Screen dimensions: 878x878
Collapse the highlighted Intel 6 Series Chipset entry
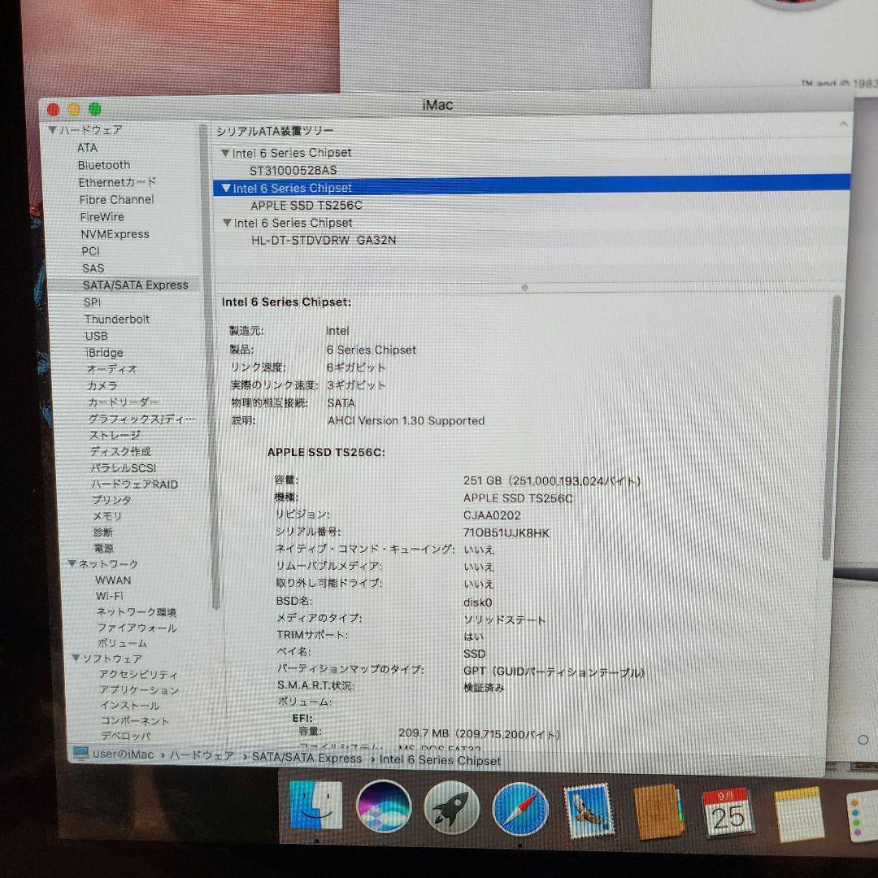pos(225,188)
